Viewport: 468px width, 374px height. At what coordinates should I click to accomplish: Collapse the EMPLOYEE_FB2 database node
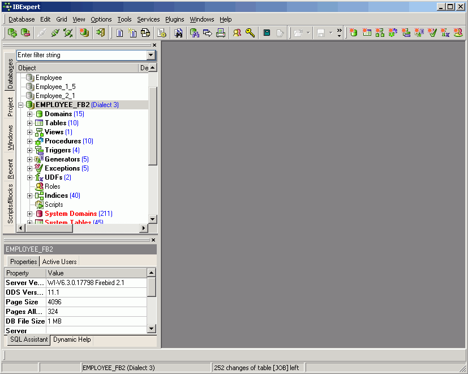(x=20, y=105)
